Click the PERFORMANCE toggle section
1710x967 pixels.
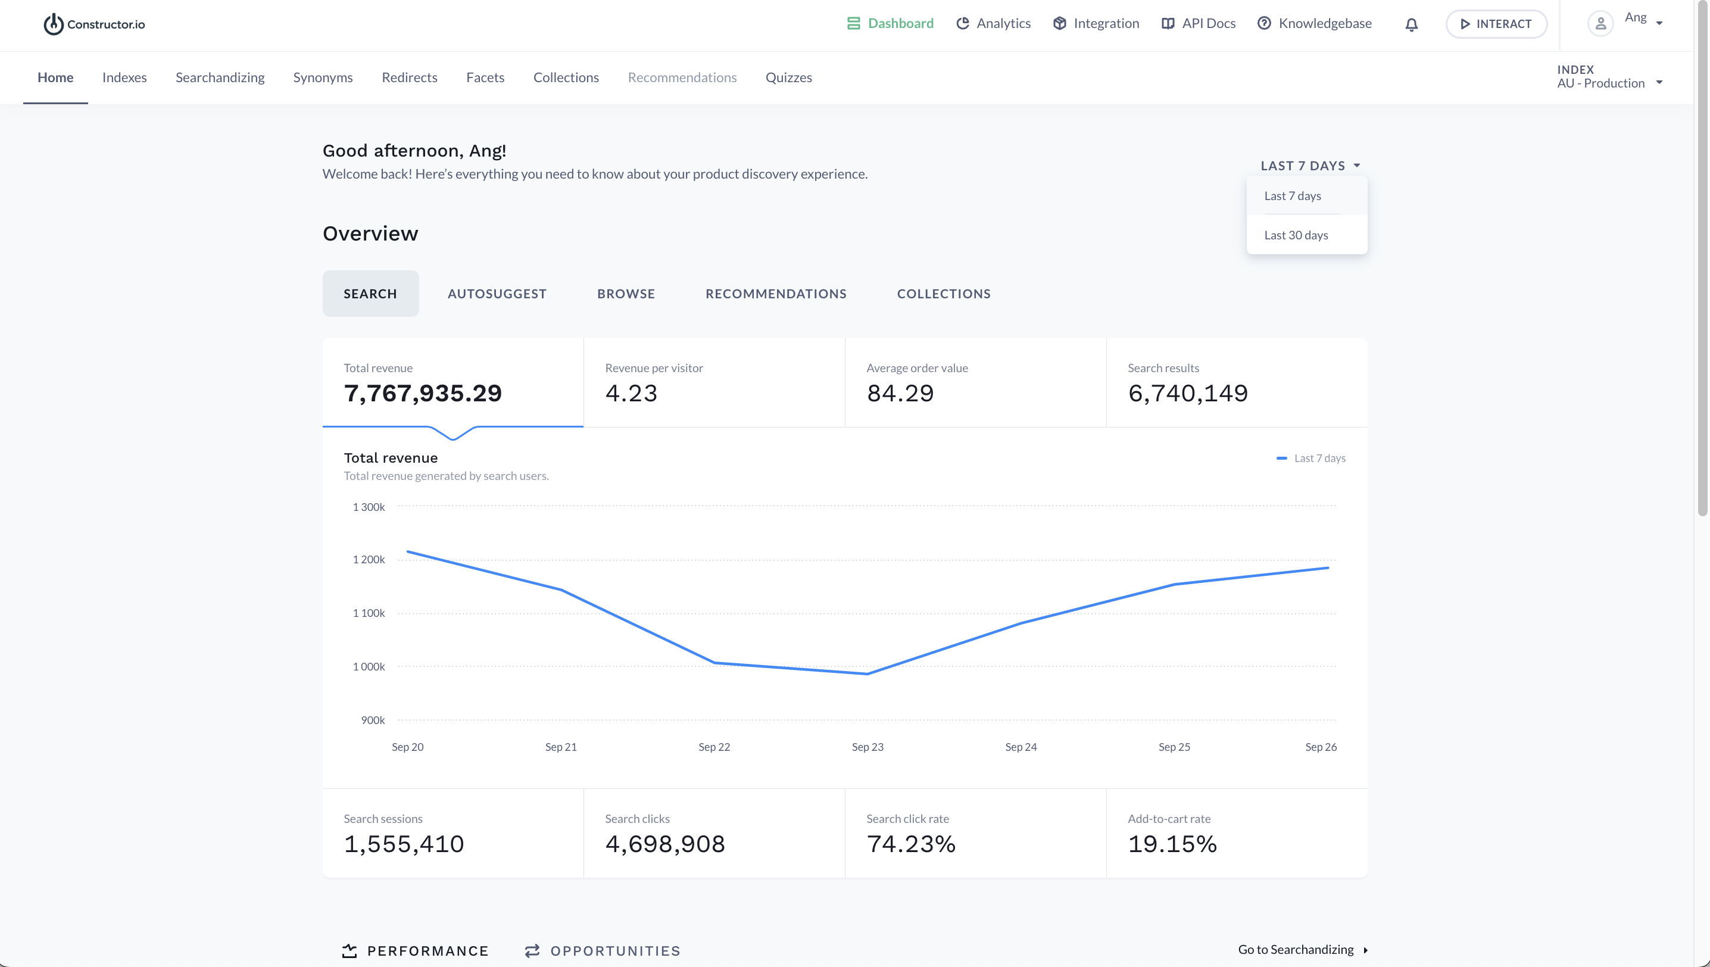(x=416, y=950)
